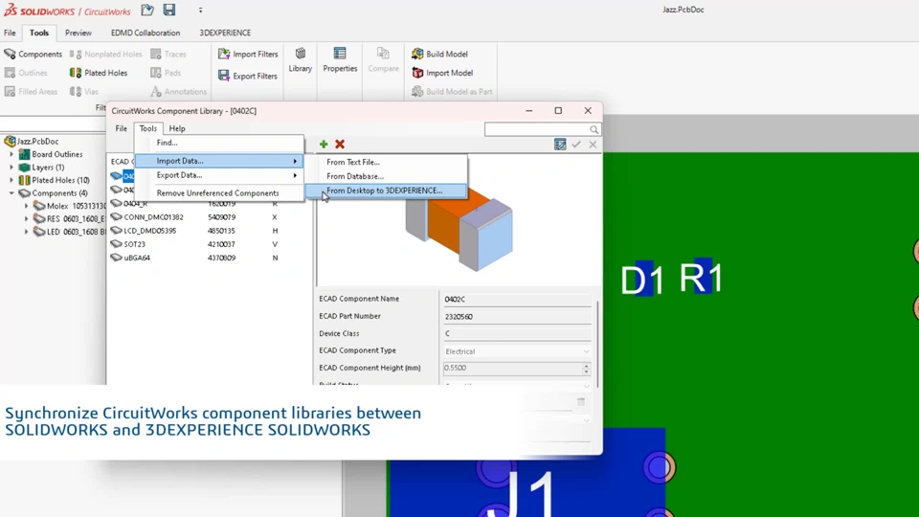Click properties panel vertical scrollbar
The height and width of the screenshot is (517, 919).
point(597,343)
